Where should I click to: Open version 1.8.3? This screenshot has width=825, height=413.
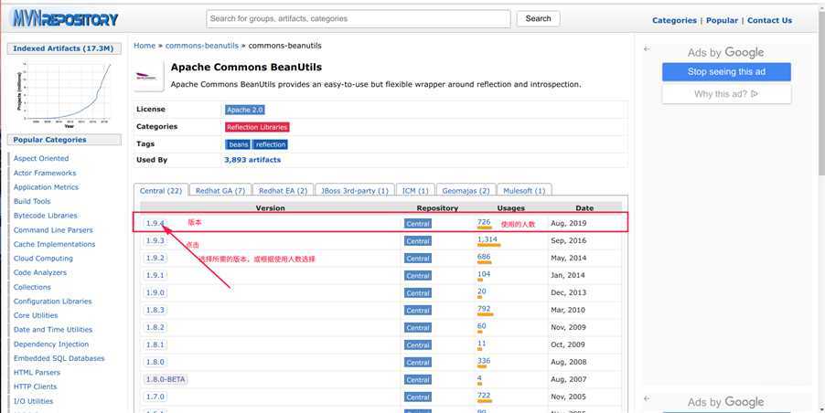click(x=155, y=310)
